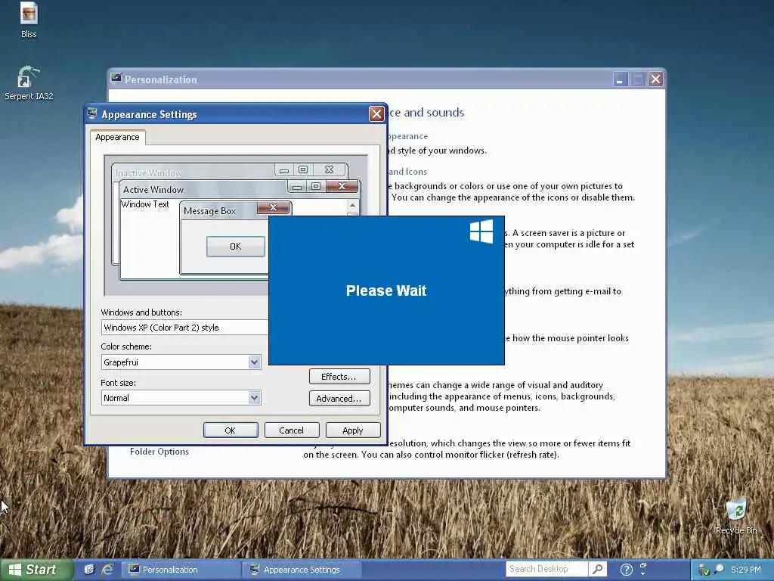The height and width of the screenshot is (581, 774).
Task: Expand the Font size dropdown arrow
Action: [254, 398]
